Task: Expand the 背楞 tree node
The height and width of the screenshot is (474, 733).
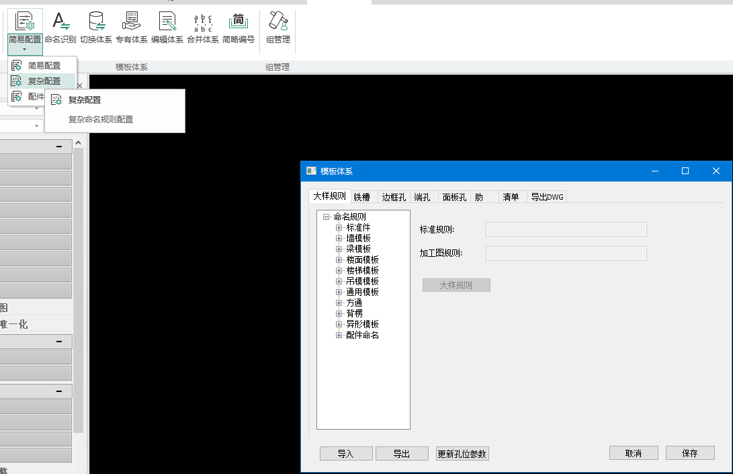Action: (339, 313)
